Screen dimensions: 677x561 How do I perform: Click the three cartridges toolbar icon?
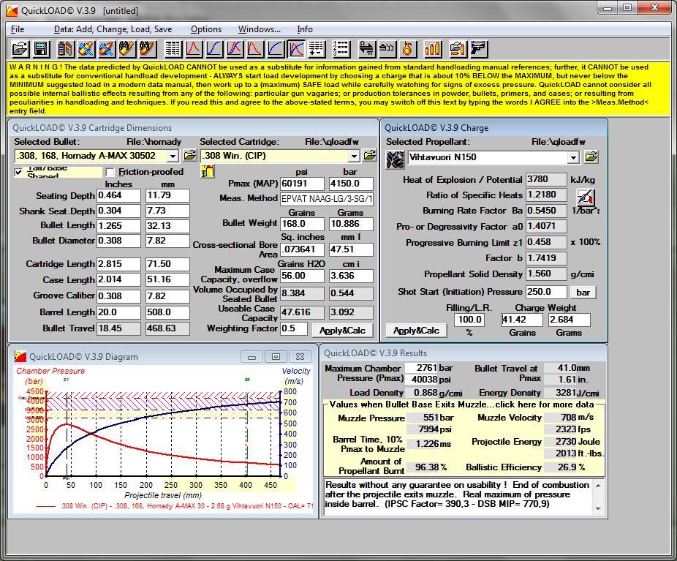click(x=433, y=49)
